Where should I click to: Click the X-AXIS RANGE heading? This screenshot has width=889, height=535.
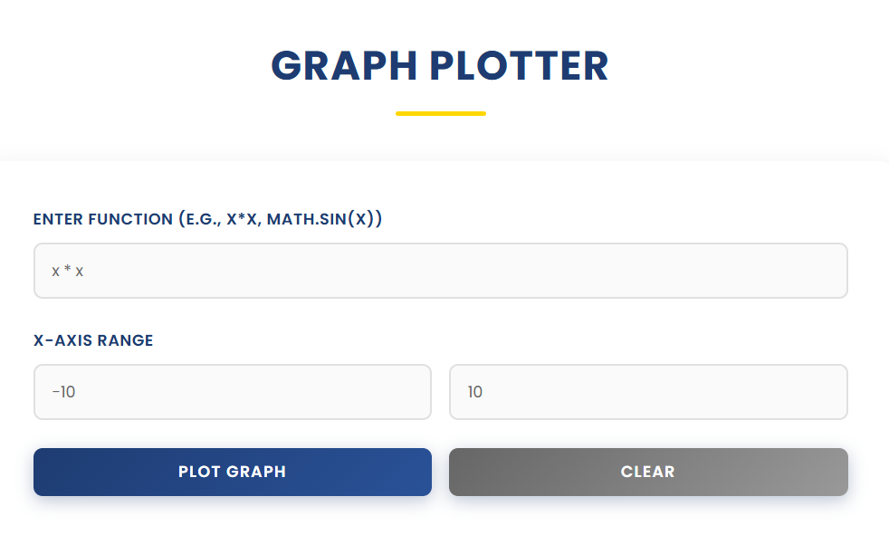(x=91, y=340)
